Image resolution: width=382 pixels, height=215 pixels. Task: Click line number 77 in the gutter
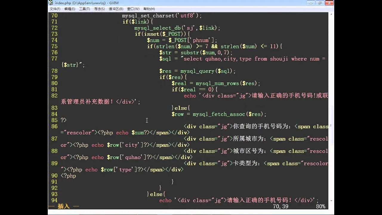(x=54, y=59)
